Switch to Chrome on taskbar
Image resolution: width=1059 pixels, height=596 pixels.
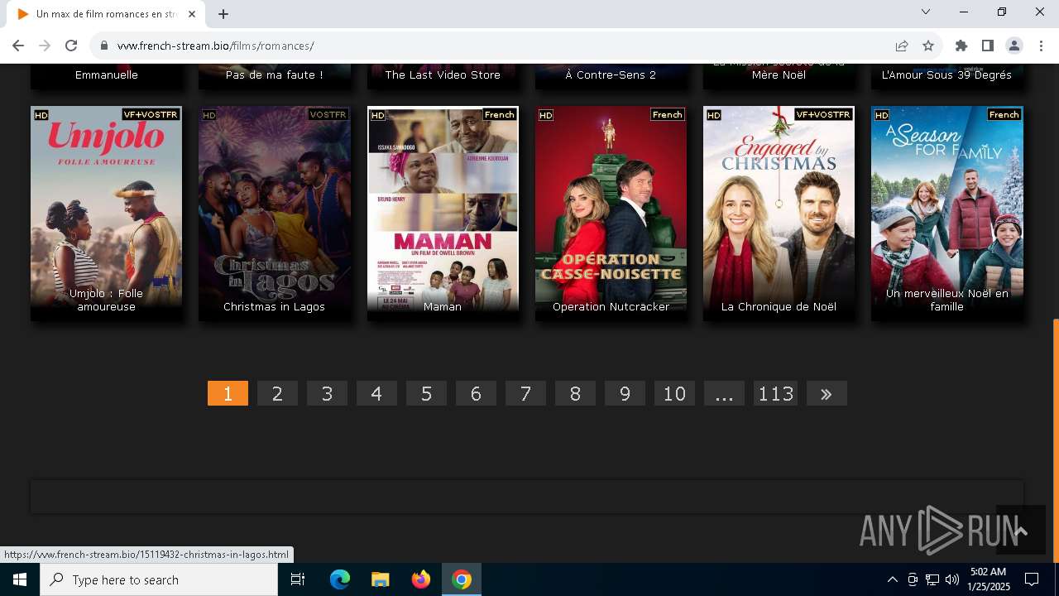(462, 579)
